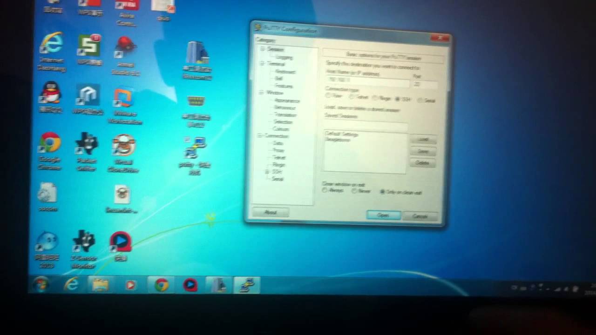Click the Open button in PuTTY

(383, 215)
